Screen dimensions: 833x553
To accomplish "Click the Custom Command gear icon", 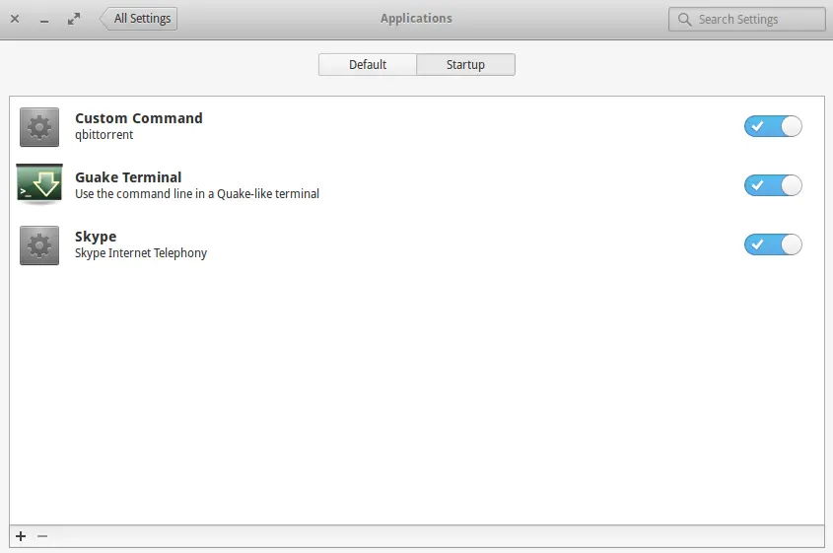I will pyautogui.click(x=39, y=126).
